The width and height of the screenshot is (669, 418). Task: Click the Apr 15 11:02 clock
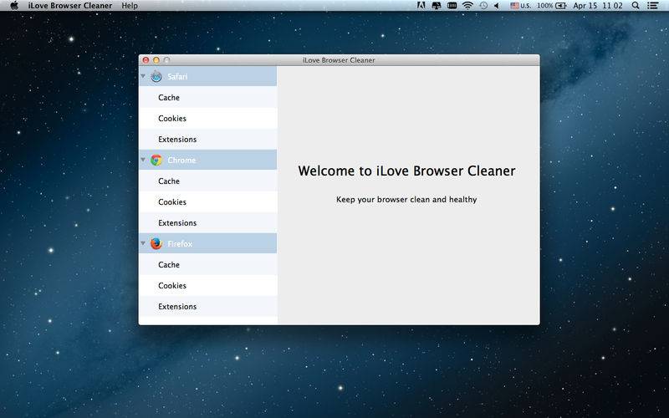[597, 6]
